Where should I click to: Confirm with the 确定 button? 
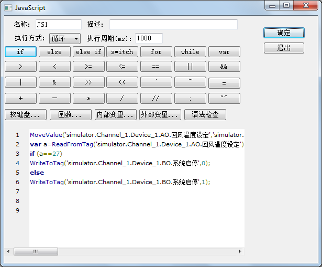pos(284,33)
